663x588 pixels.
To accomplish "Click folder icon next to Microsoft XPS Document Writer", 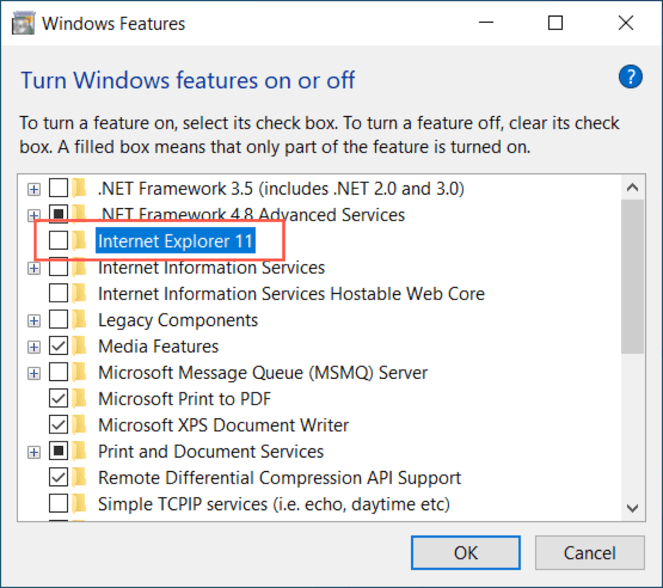I will [80, 425].
